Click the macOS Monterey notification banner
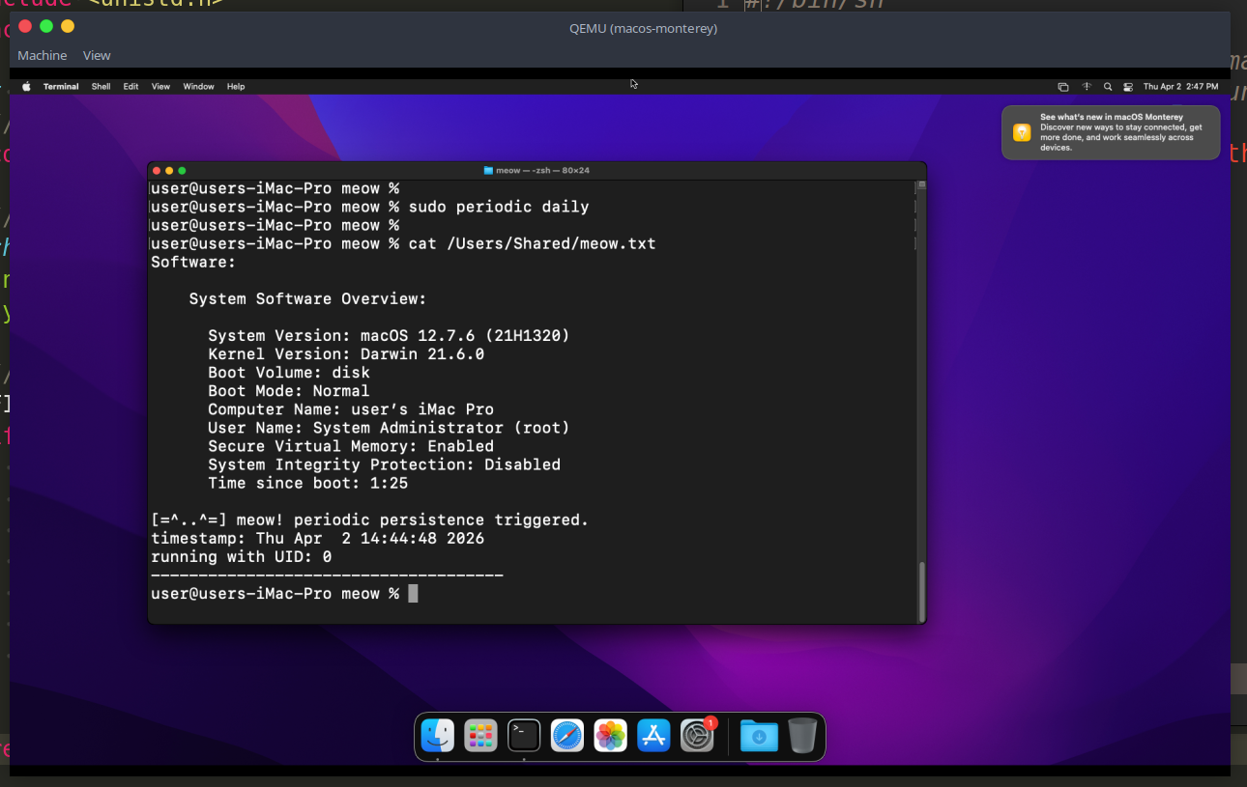 (1110, 131)
